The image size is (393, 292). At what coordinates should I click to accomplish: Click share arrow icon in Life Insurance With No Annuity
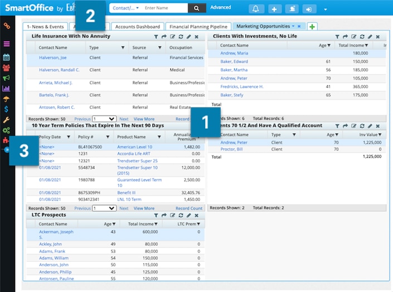(x=164, y=37)
